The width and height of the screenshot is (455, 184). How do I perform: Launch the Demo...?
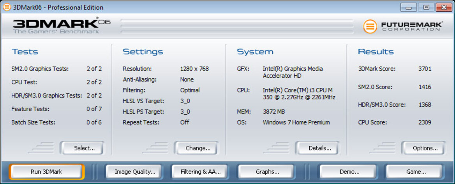pyautogui.click(x=347, y=172)
